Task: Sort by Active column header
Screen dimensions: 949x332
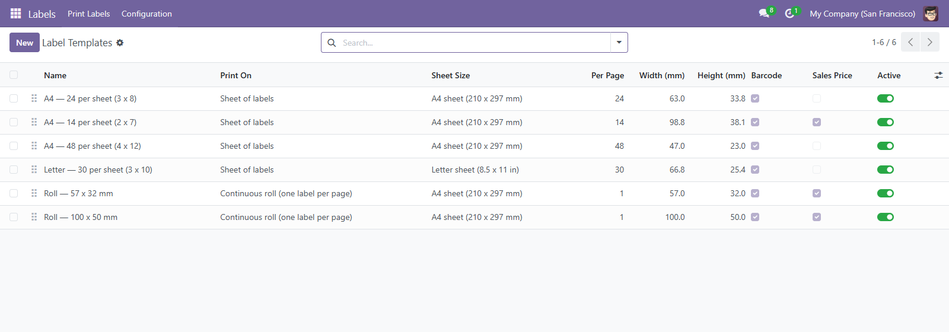Action: pos(889,75)
